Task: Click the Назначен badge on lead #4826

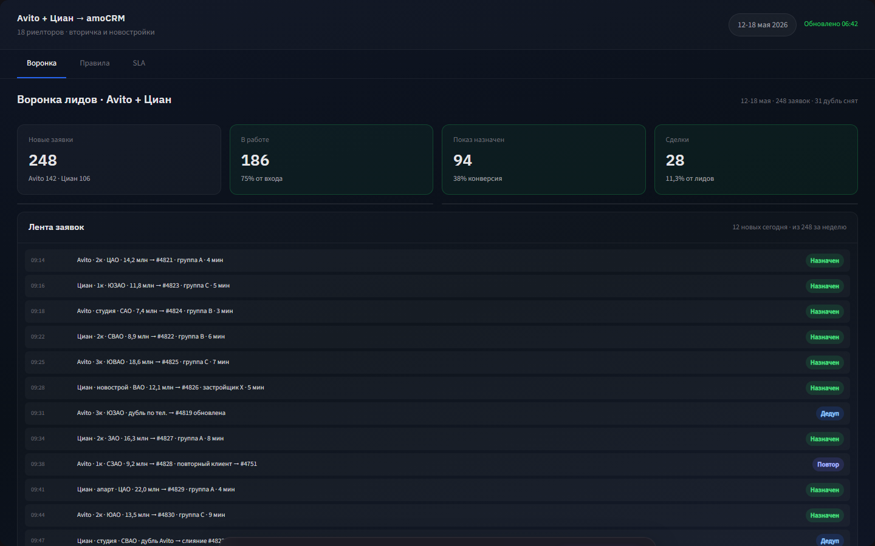Action: coord(825,388)
